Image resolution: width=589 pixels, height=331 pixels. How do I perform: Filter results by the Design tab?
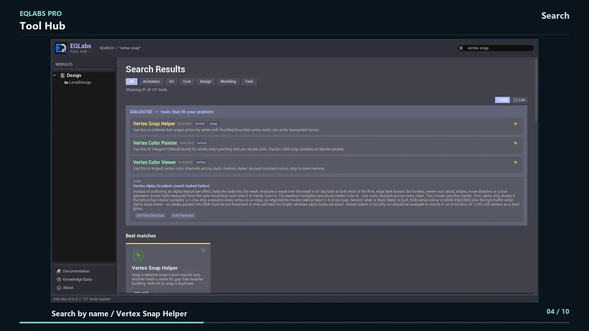pyautogui.click(x=205, y=82)
